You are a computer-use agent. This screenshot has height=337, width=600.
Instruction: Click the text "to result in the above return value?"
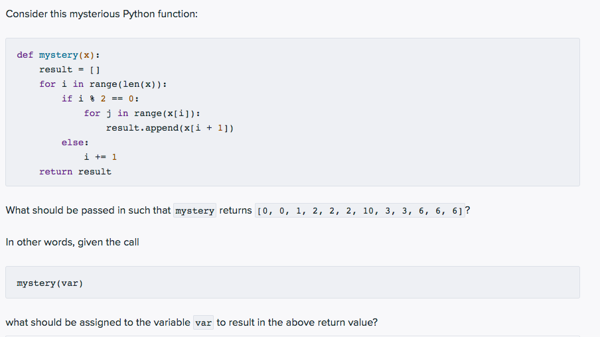(x=297, y=322)
